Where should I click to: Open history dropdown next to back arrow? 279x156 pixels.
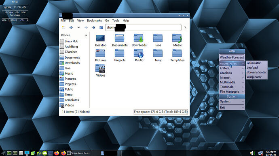click(x=78, y=27)
